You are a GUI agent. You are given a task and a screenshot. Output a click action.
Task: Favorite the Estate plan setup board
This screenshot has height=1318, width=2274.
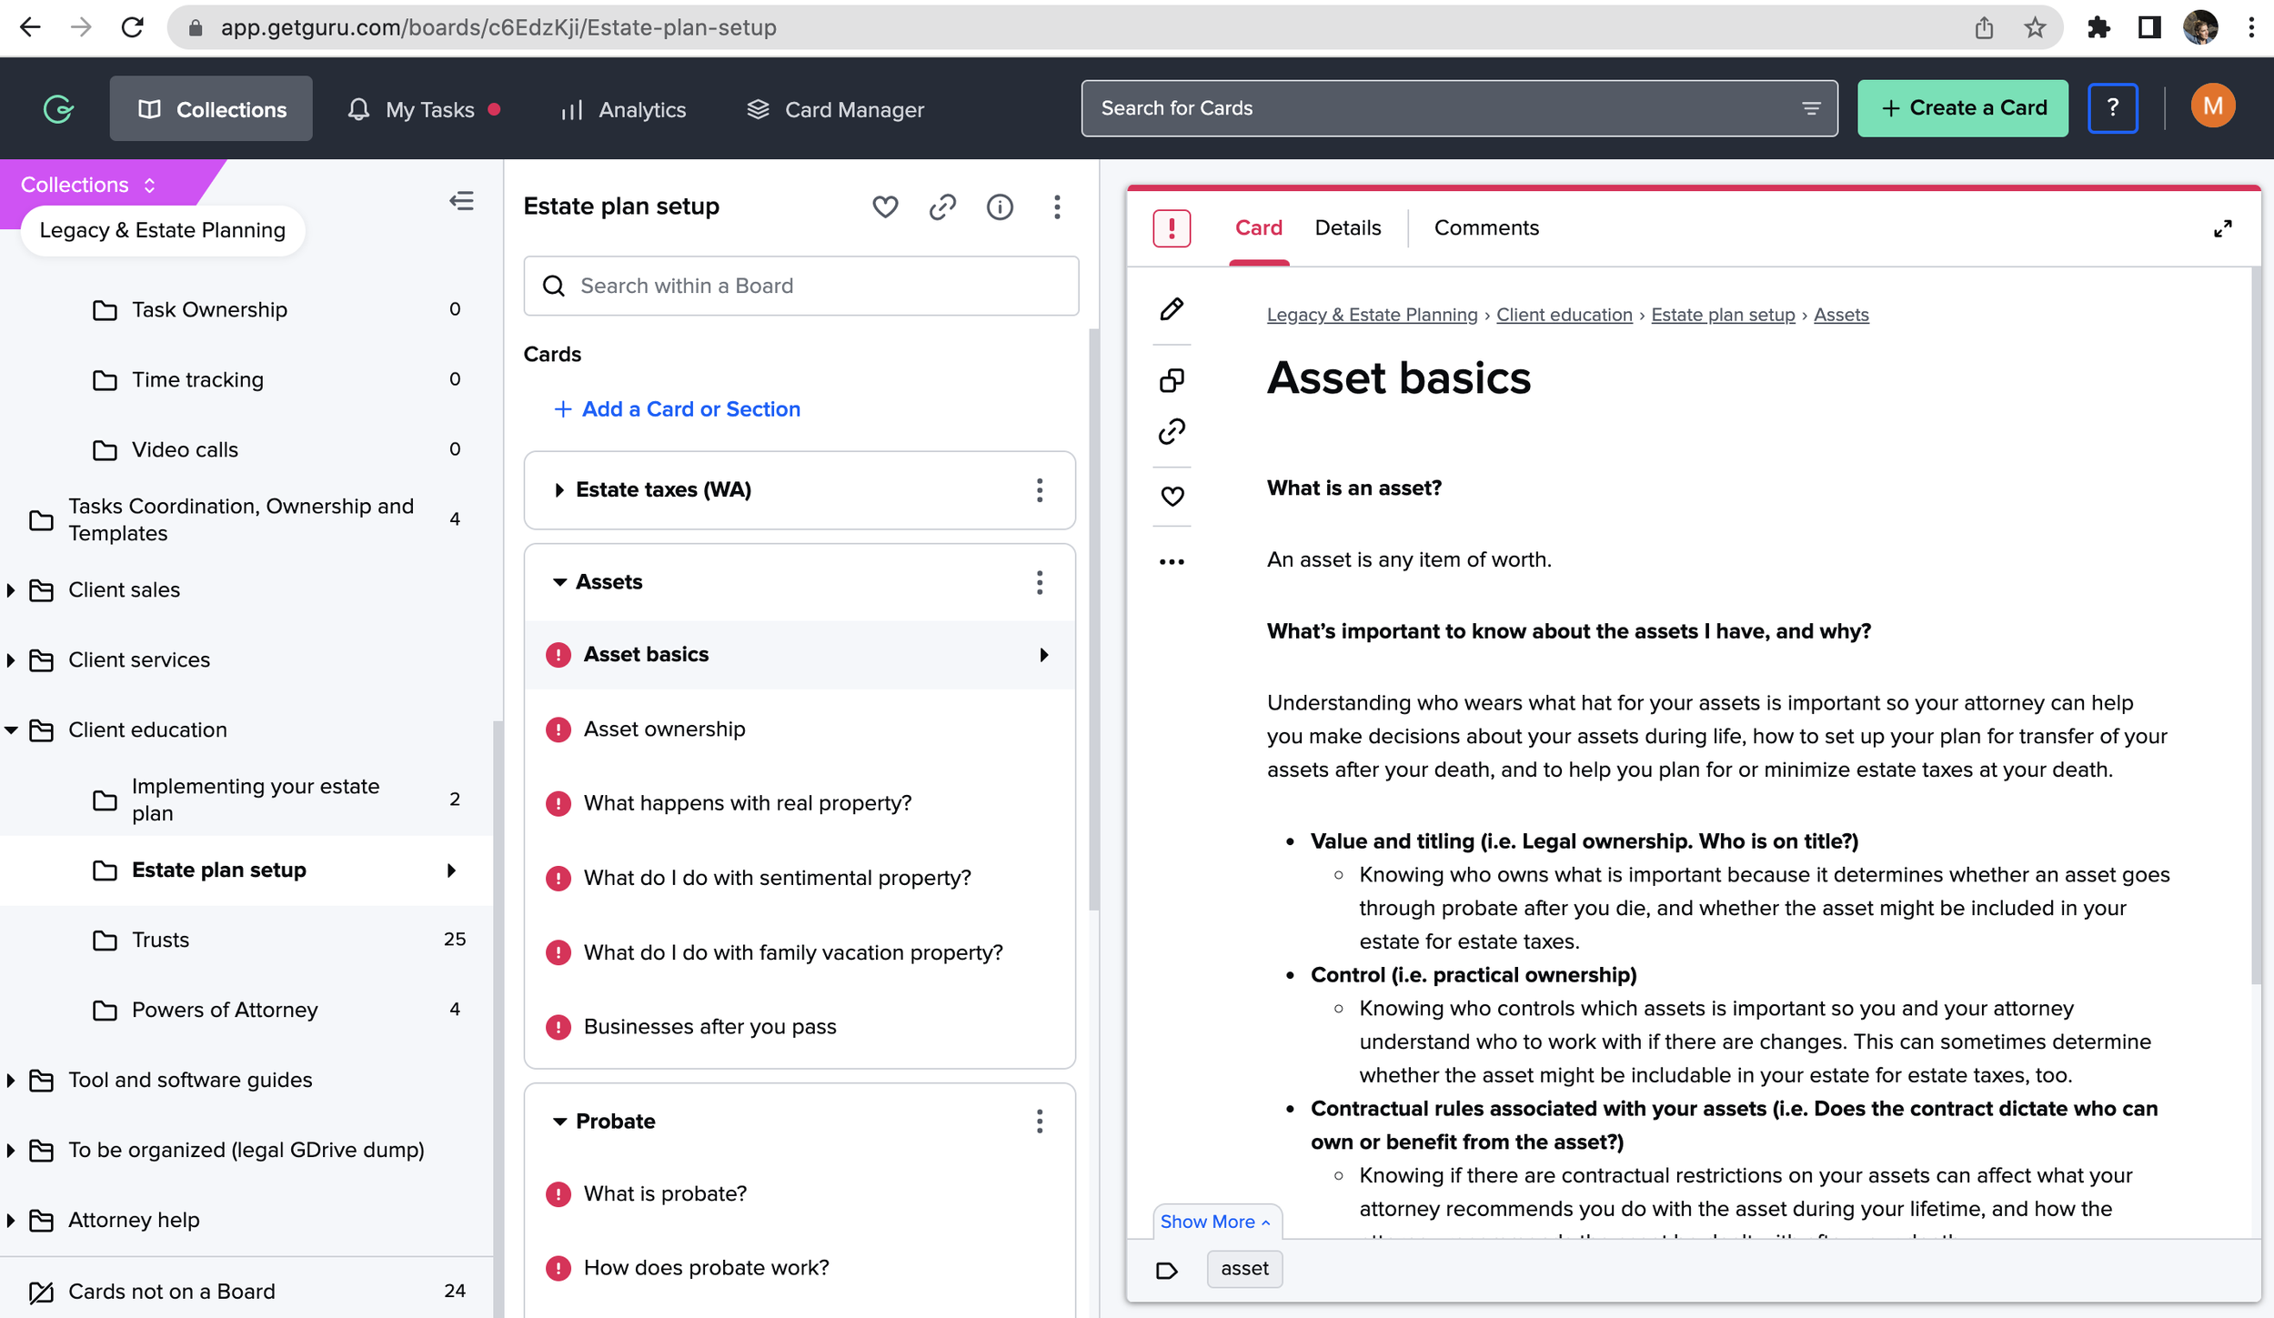[x=885, y=207]
